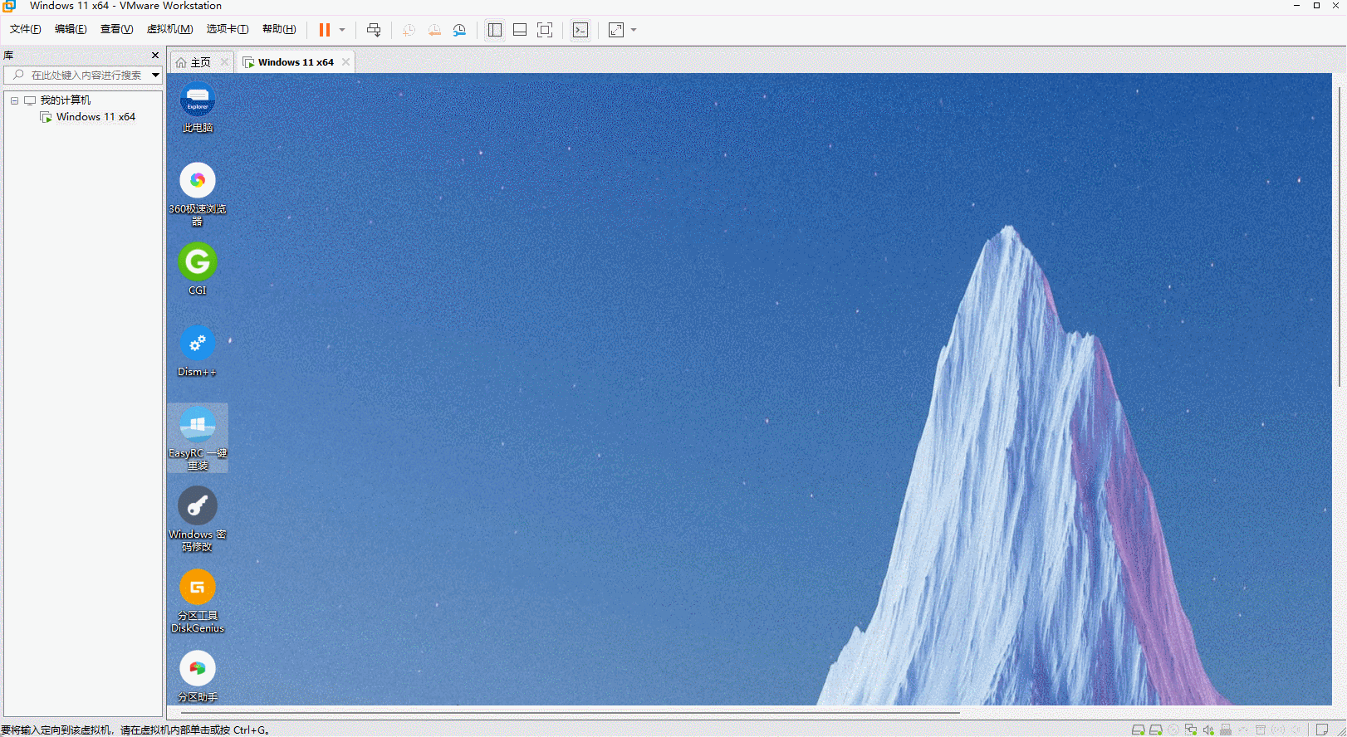Toggle the library sidebar panel view
This screenshot has width=1347, height=737.
pyautogui.click(x=495, y=30)
